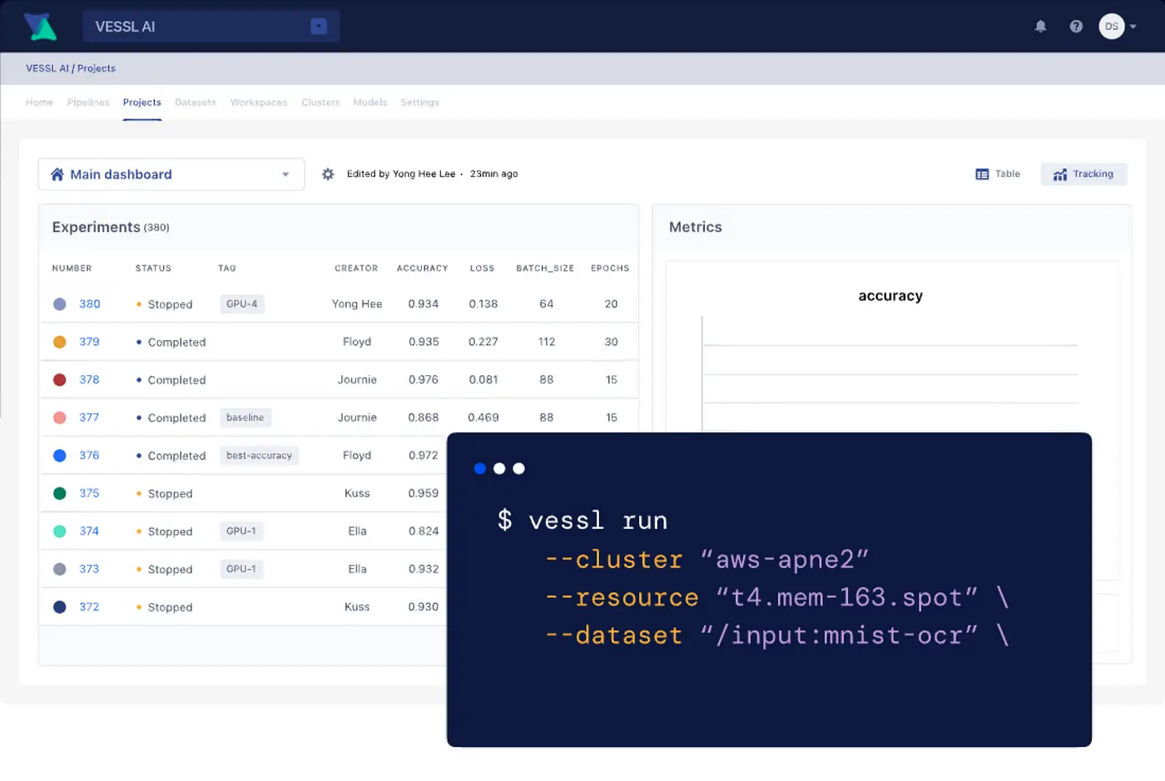This screenshot has height=781, width=1165.
Task: Open experiment 380 link
Action: [90, 304]
